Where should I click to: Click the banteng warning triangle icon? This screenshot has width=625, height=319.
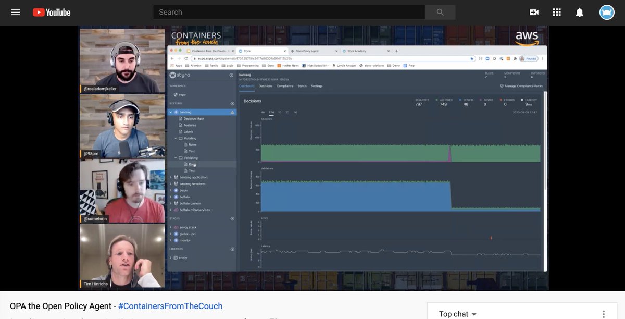coord(232,112)
